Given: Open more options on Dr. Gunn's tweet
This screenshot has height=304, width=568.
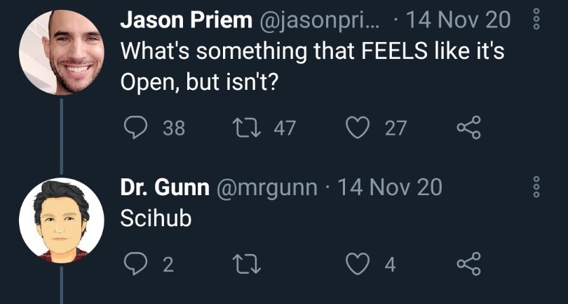Looking at the screenshot, I should (x=536, y=187).
